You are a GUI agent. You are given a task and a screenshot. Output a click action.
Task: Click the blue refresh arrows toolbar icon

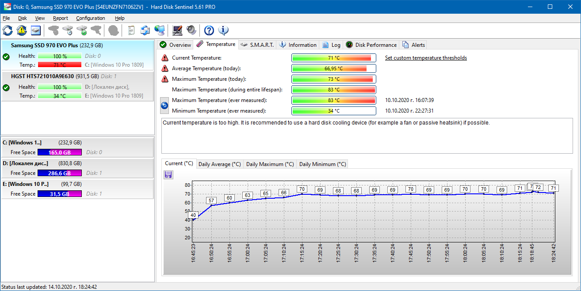(8, 30)
